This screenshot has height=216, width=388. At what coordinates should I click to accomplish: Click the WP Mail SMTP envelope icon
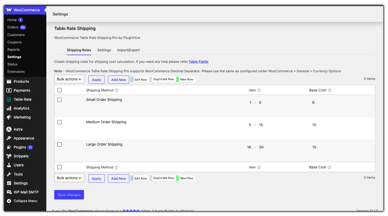(x=9, y=192)
